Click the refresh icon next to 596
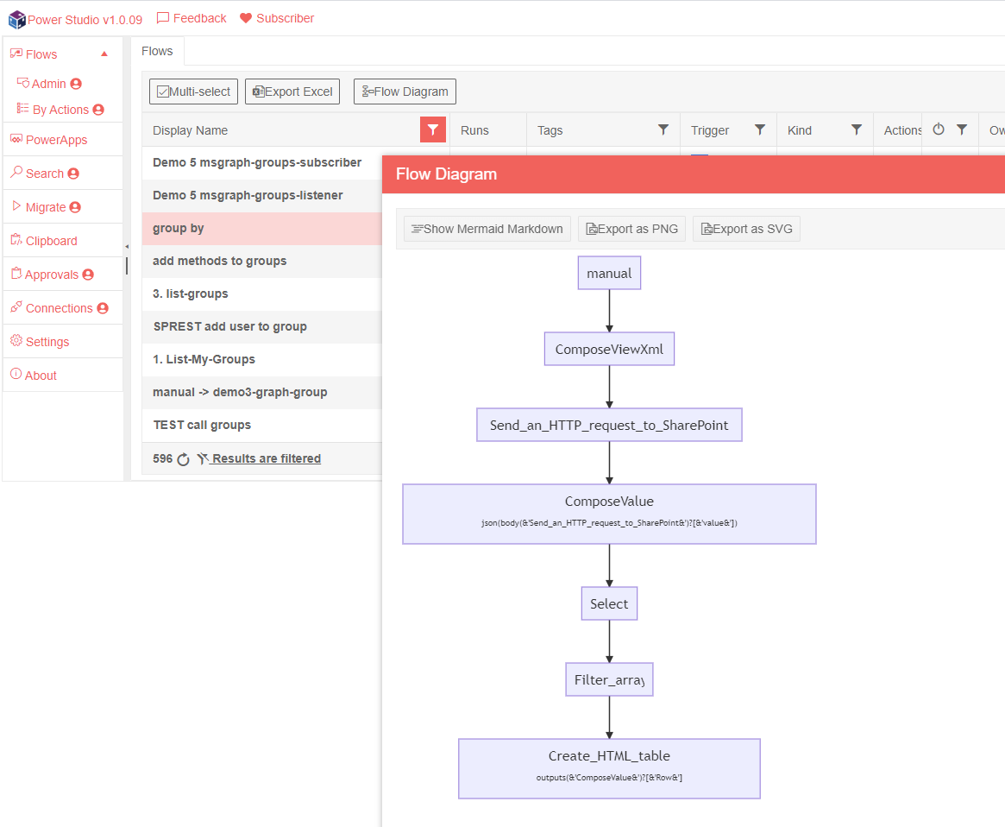 [x=184, y=459]
